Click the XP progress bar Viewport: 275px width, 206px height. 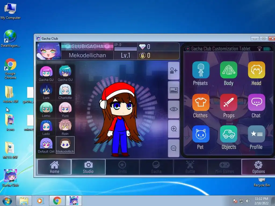coord(125,49)
